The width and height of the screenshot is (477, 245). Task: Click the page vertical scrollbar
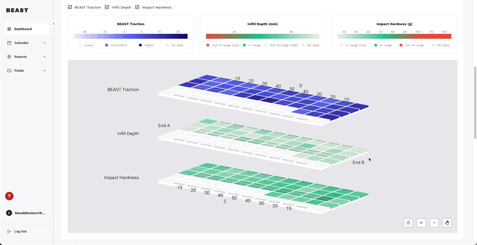(x=475, y=102)
